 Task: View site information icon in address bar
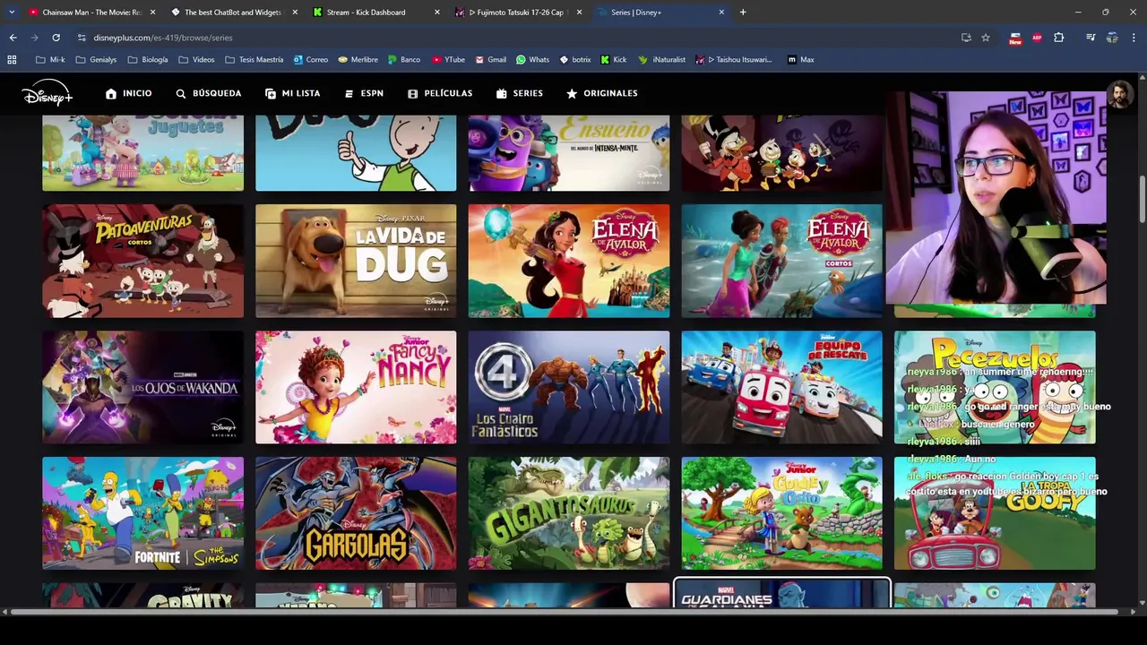82,38
